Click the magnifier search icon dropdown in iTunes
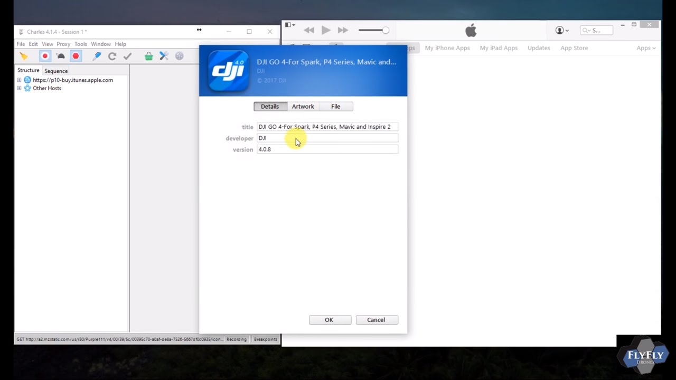This screenshot has height=380, width=676. (x=586, y=31)
